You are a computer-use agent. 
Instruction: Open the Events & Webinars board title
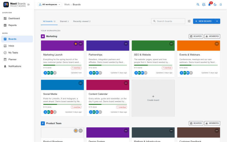(190, 55)
